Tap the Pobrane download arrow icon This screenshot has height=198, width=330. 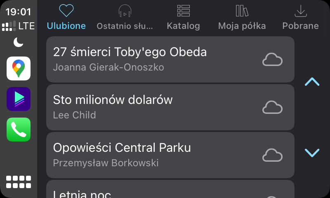(300, 11)
